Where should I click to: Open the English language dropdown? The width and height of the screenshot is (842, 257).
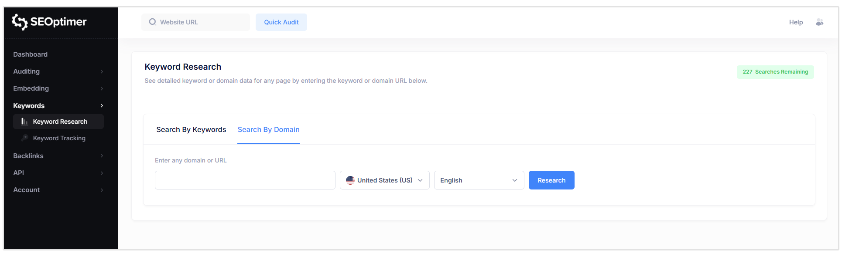click(x=479, y=180)
